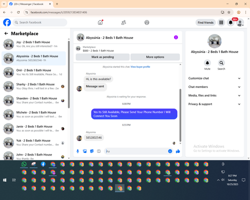Mute the Abyssinia conversation

207,63
